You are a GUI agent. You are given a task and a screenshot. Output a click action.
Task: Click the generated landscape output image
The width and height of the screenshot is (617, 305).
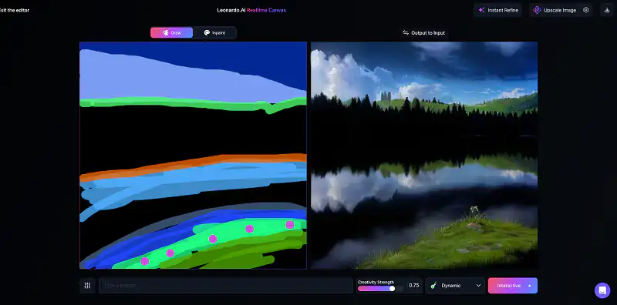tap(423, 156)
